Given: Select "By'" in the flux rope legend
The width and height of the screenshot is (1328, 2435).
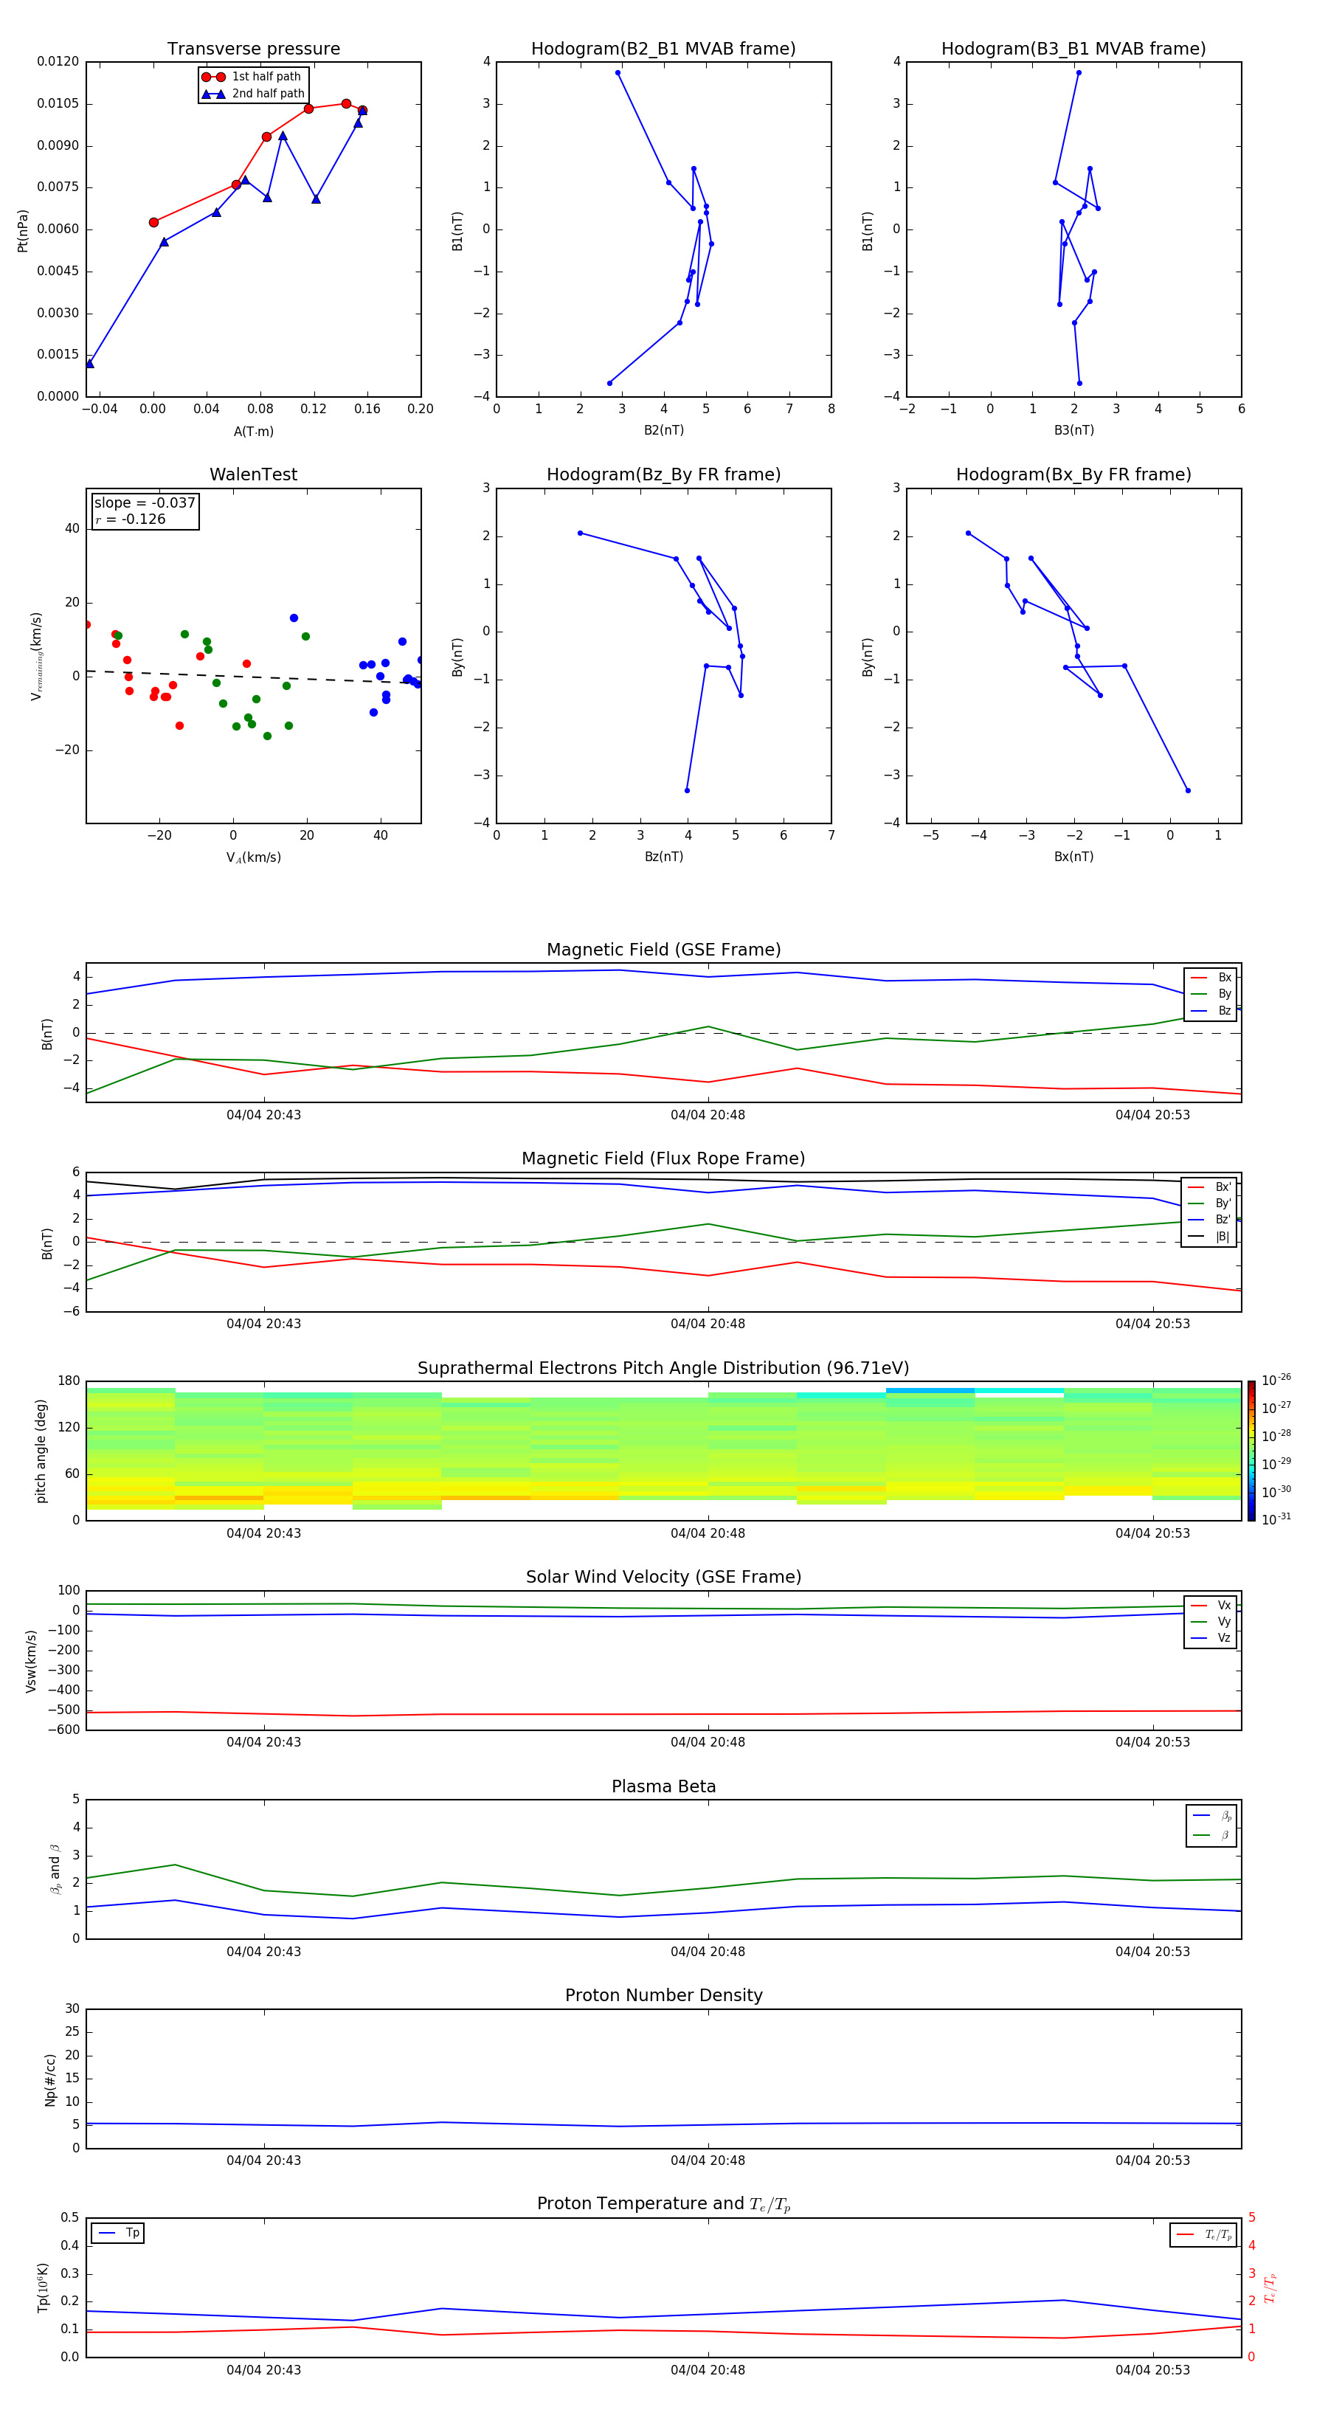Looking at the screenshot, I should (x=1210, y=1203).
